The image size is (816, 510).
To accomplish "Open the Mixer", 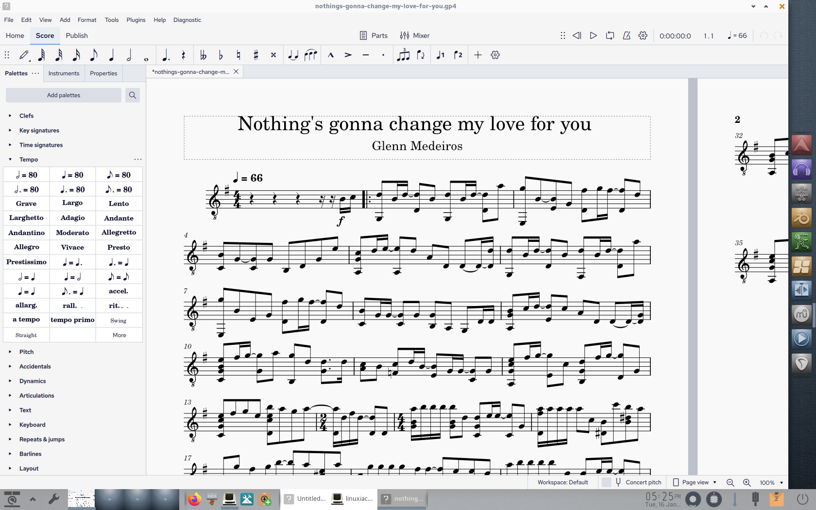I will (415, 35).
